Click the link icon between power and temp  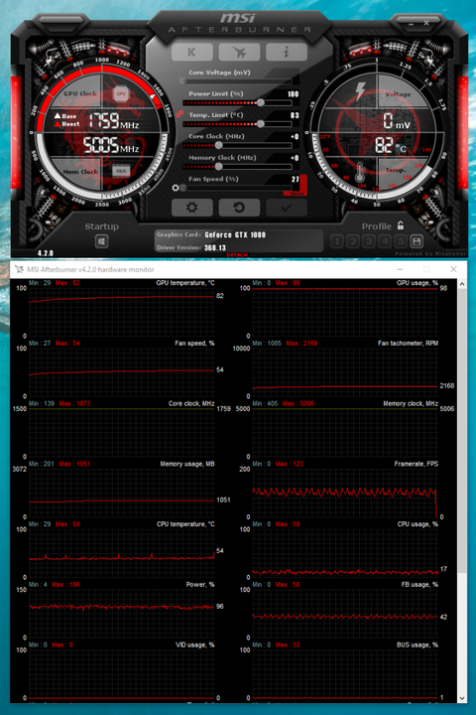[179, 113]
